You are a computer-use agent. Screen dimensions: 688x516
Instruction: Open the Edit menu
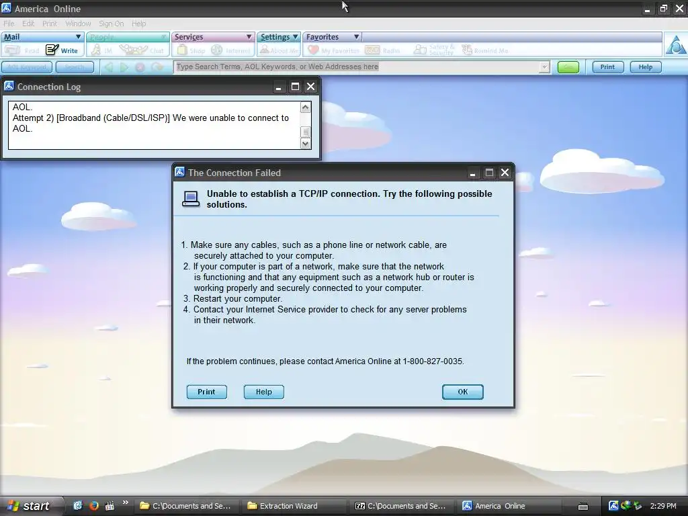(x=28, y=24)
